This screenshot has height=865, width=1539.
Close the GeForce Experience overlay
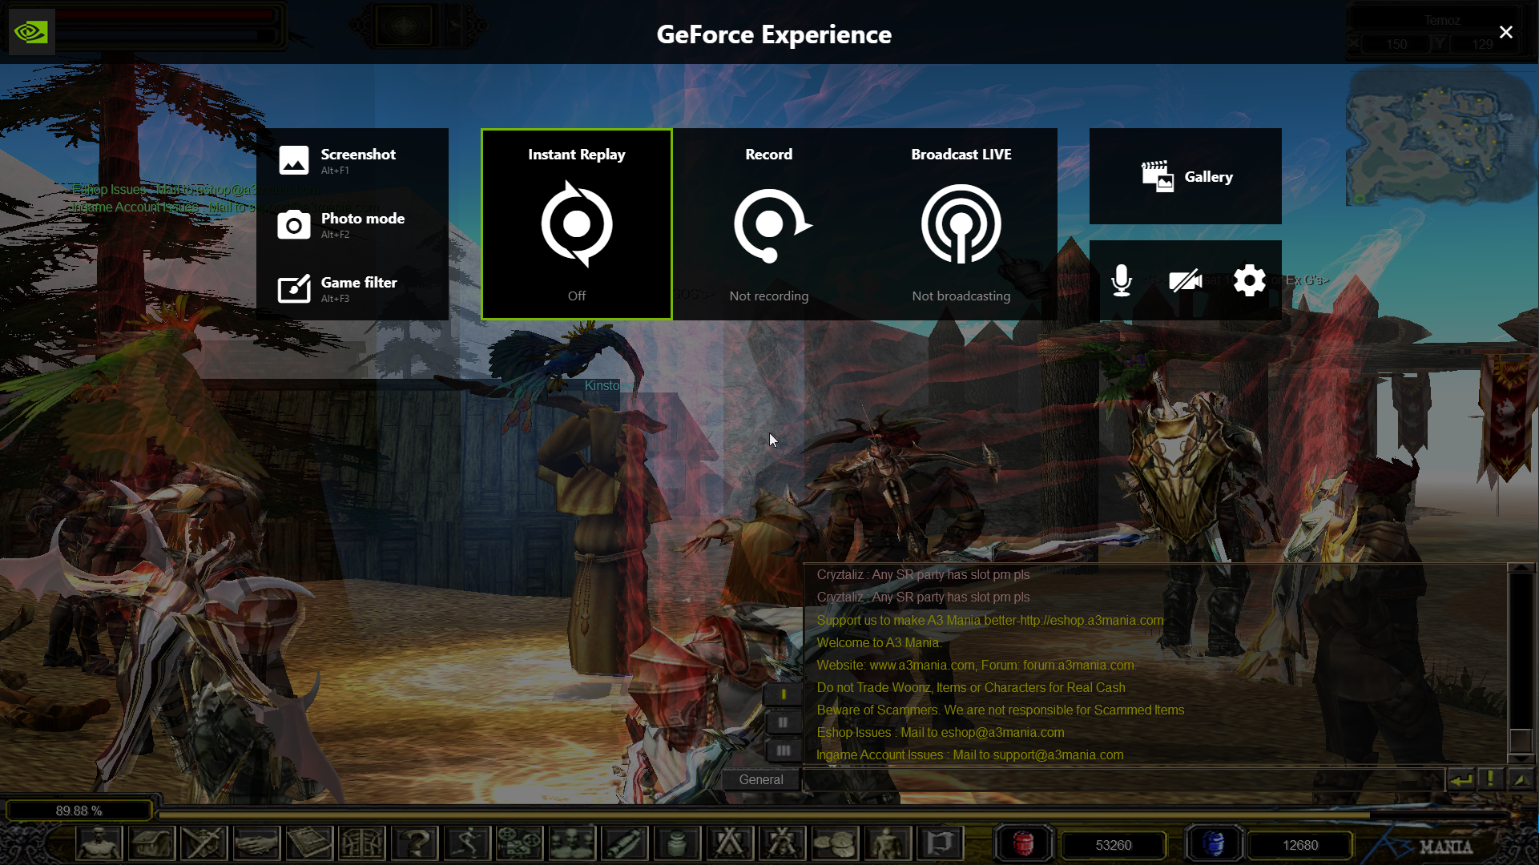pyautogui.click(x=1506, y=32)
